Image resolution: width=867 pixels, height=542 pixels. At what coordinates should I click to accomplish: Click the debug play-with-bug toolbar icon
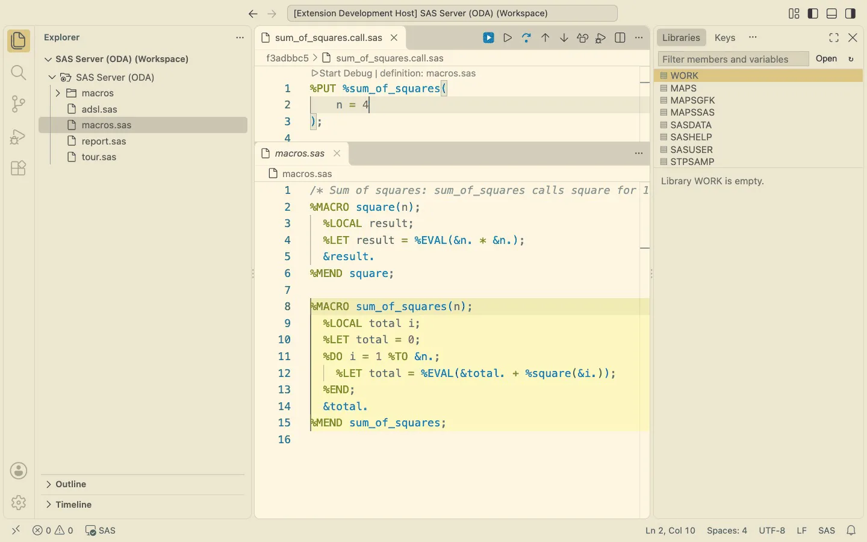601,38
